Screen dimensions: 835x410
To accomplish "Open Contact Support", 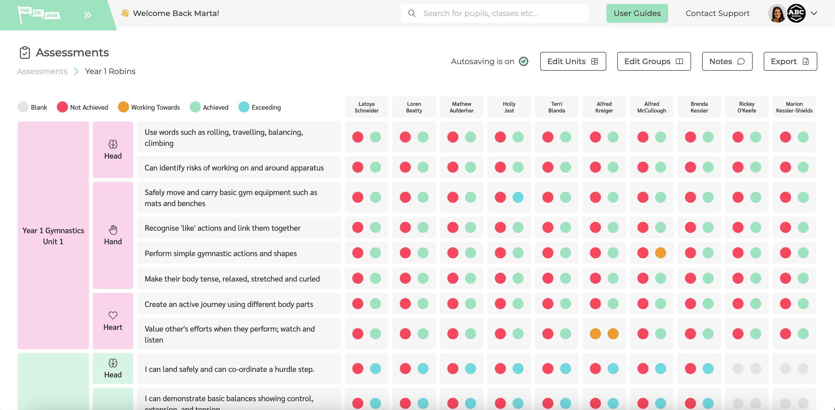I will pos(717,13).
